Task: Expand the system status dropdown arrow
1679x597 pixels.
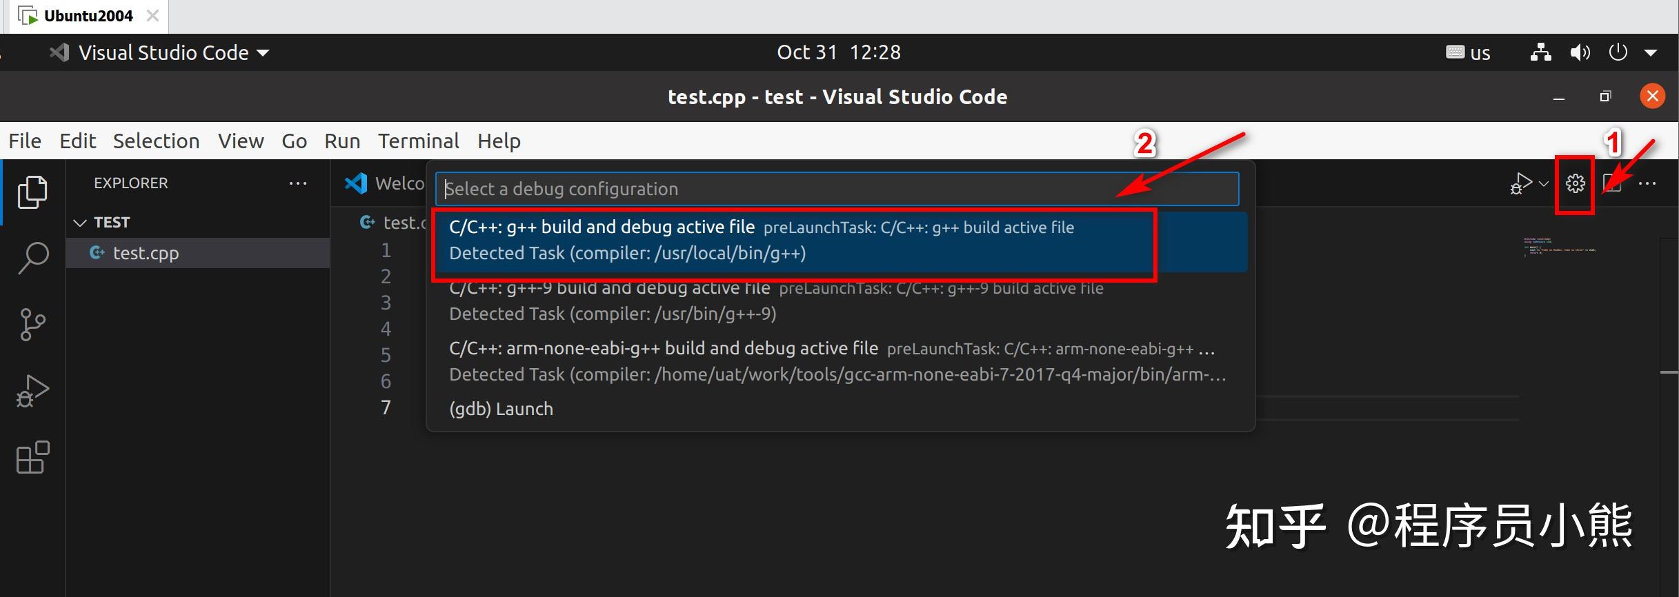Action: (1653, 52)
